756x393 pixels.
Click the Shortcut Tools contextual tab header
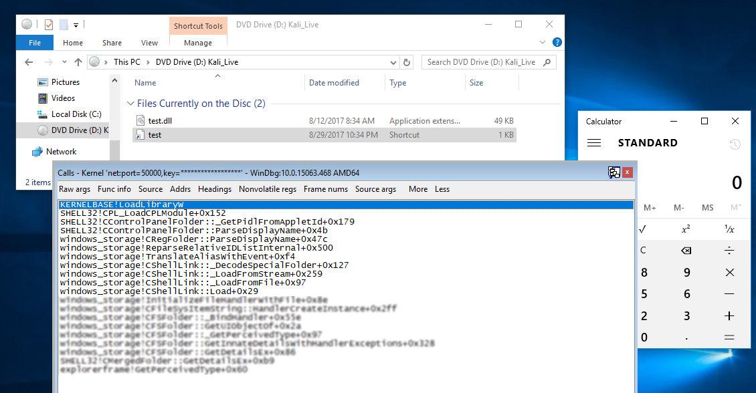click(198, 26)
